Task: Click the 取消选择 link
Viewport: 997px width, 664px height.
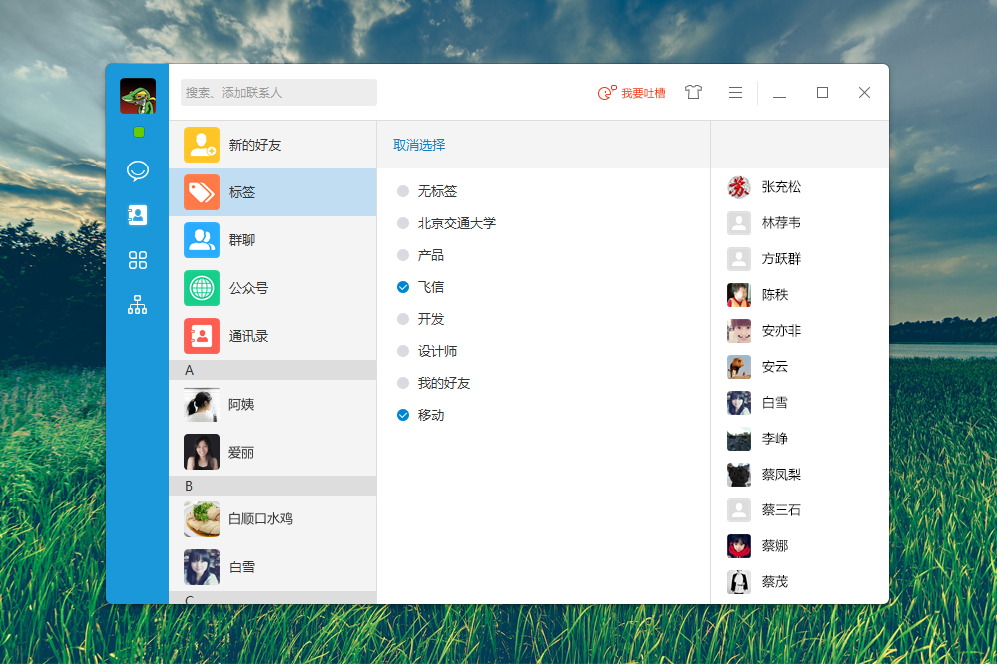Action: [x=419, y=145]
